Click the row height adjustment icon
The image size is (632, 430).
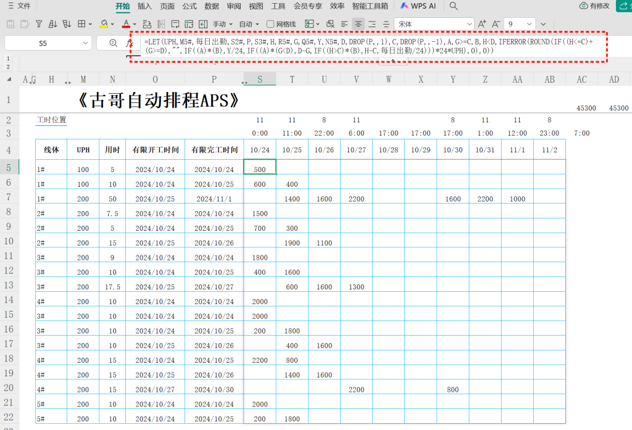147,24
